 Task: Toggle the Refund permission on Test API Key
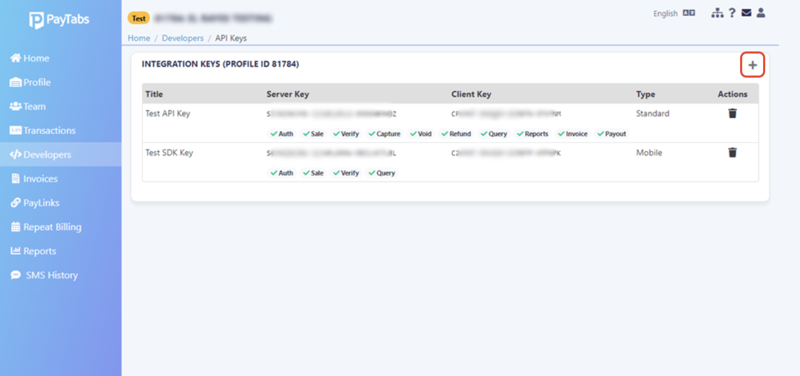click(x=456, y=133)
